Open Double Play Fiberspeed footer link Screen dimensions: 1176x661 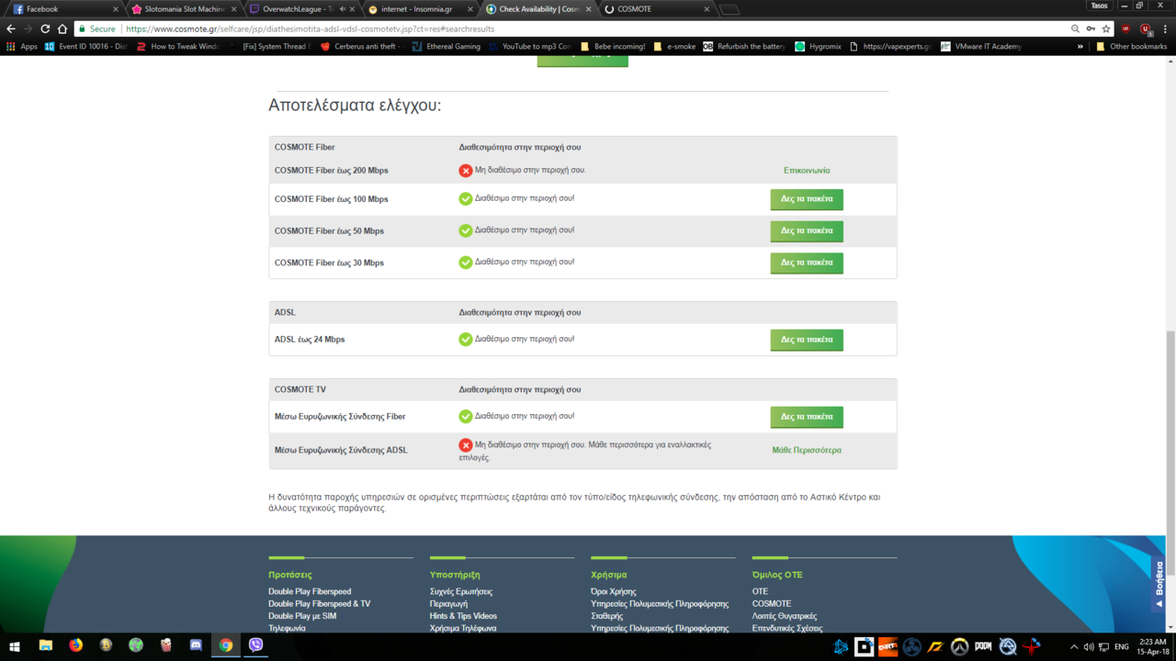pyautogui.click(x=310, y=592)
